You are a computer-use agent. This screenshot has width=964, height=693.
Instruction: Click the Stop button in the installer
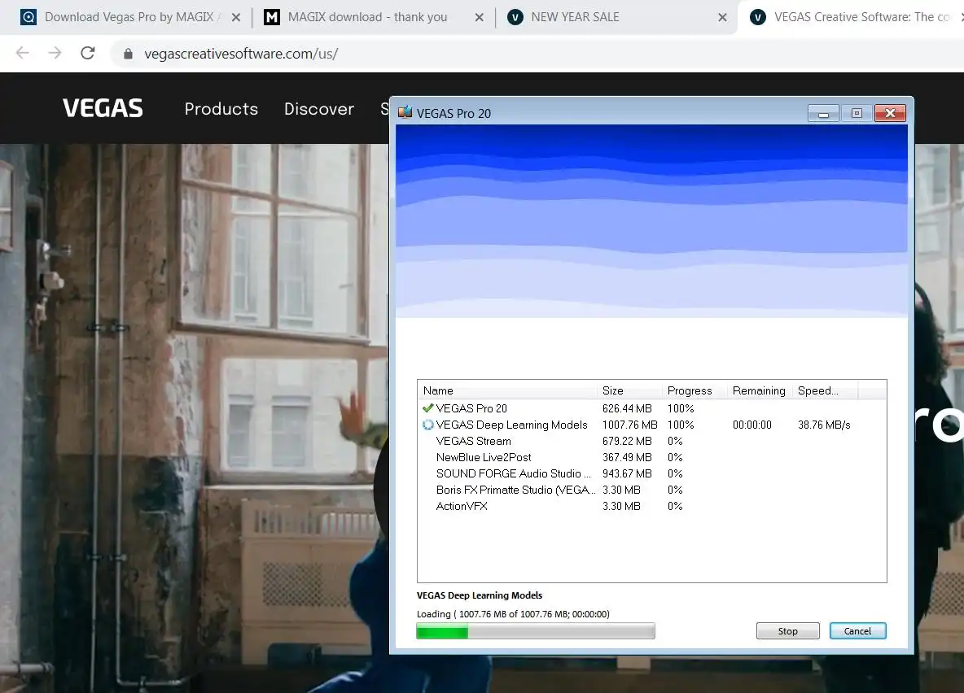787,631
